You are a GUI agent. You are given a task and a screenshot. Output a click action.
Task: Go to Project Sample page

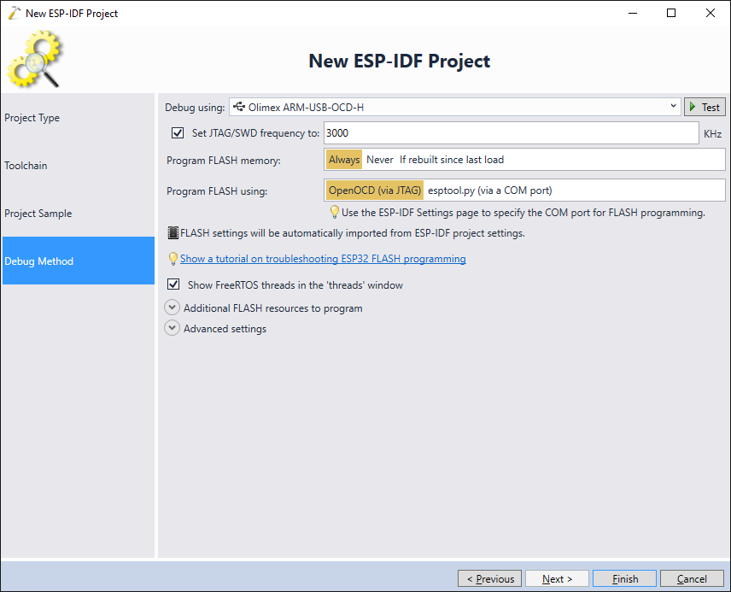pyautogui.click(x=79, y=214)
